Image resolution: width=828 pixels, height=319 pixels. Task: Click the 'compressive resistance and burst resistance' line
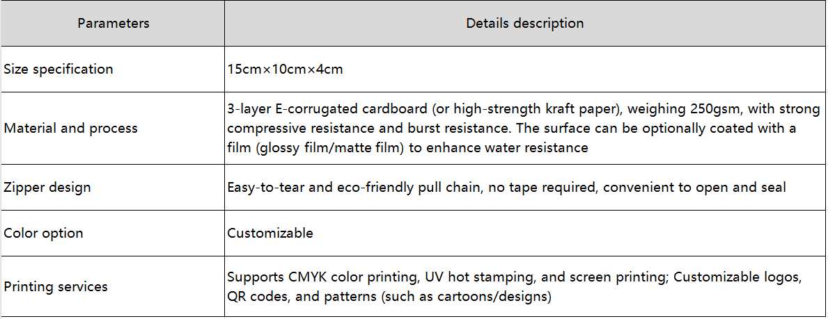[512, 129]
